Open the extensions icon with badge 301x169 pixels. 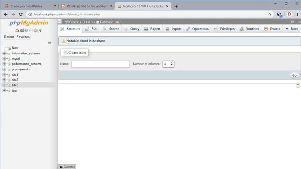pos(279,15)
